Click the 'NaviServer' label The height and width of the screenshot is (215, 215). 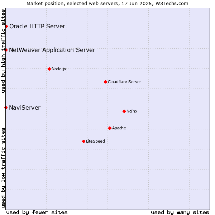pyautogui.click(x=25, y=107)
